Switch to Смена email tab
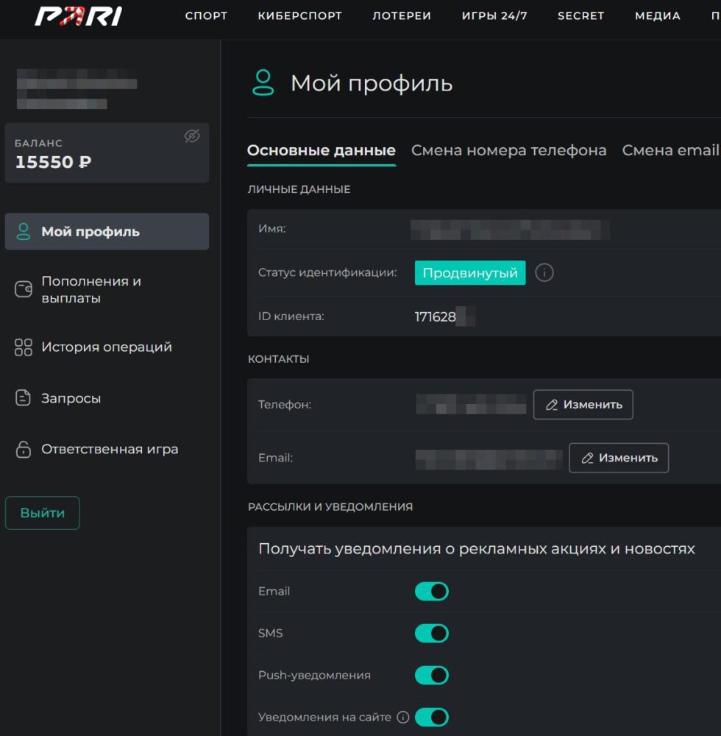This screenshot has width=721, height=736. point(671,151)
